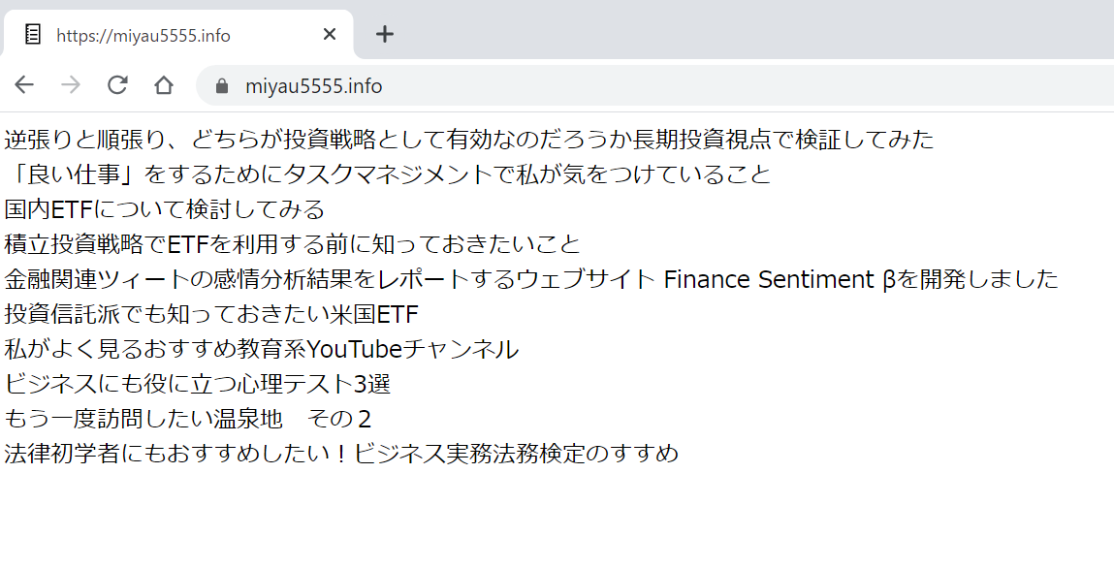Open the 国内ETFについて検討してみる link
Viewport: 1114px width, 568px height.
point(165,208)
